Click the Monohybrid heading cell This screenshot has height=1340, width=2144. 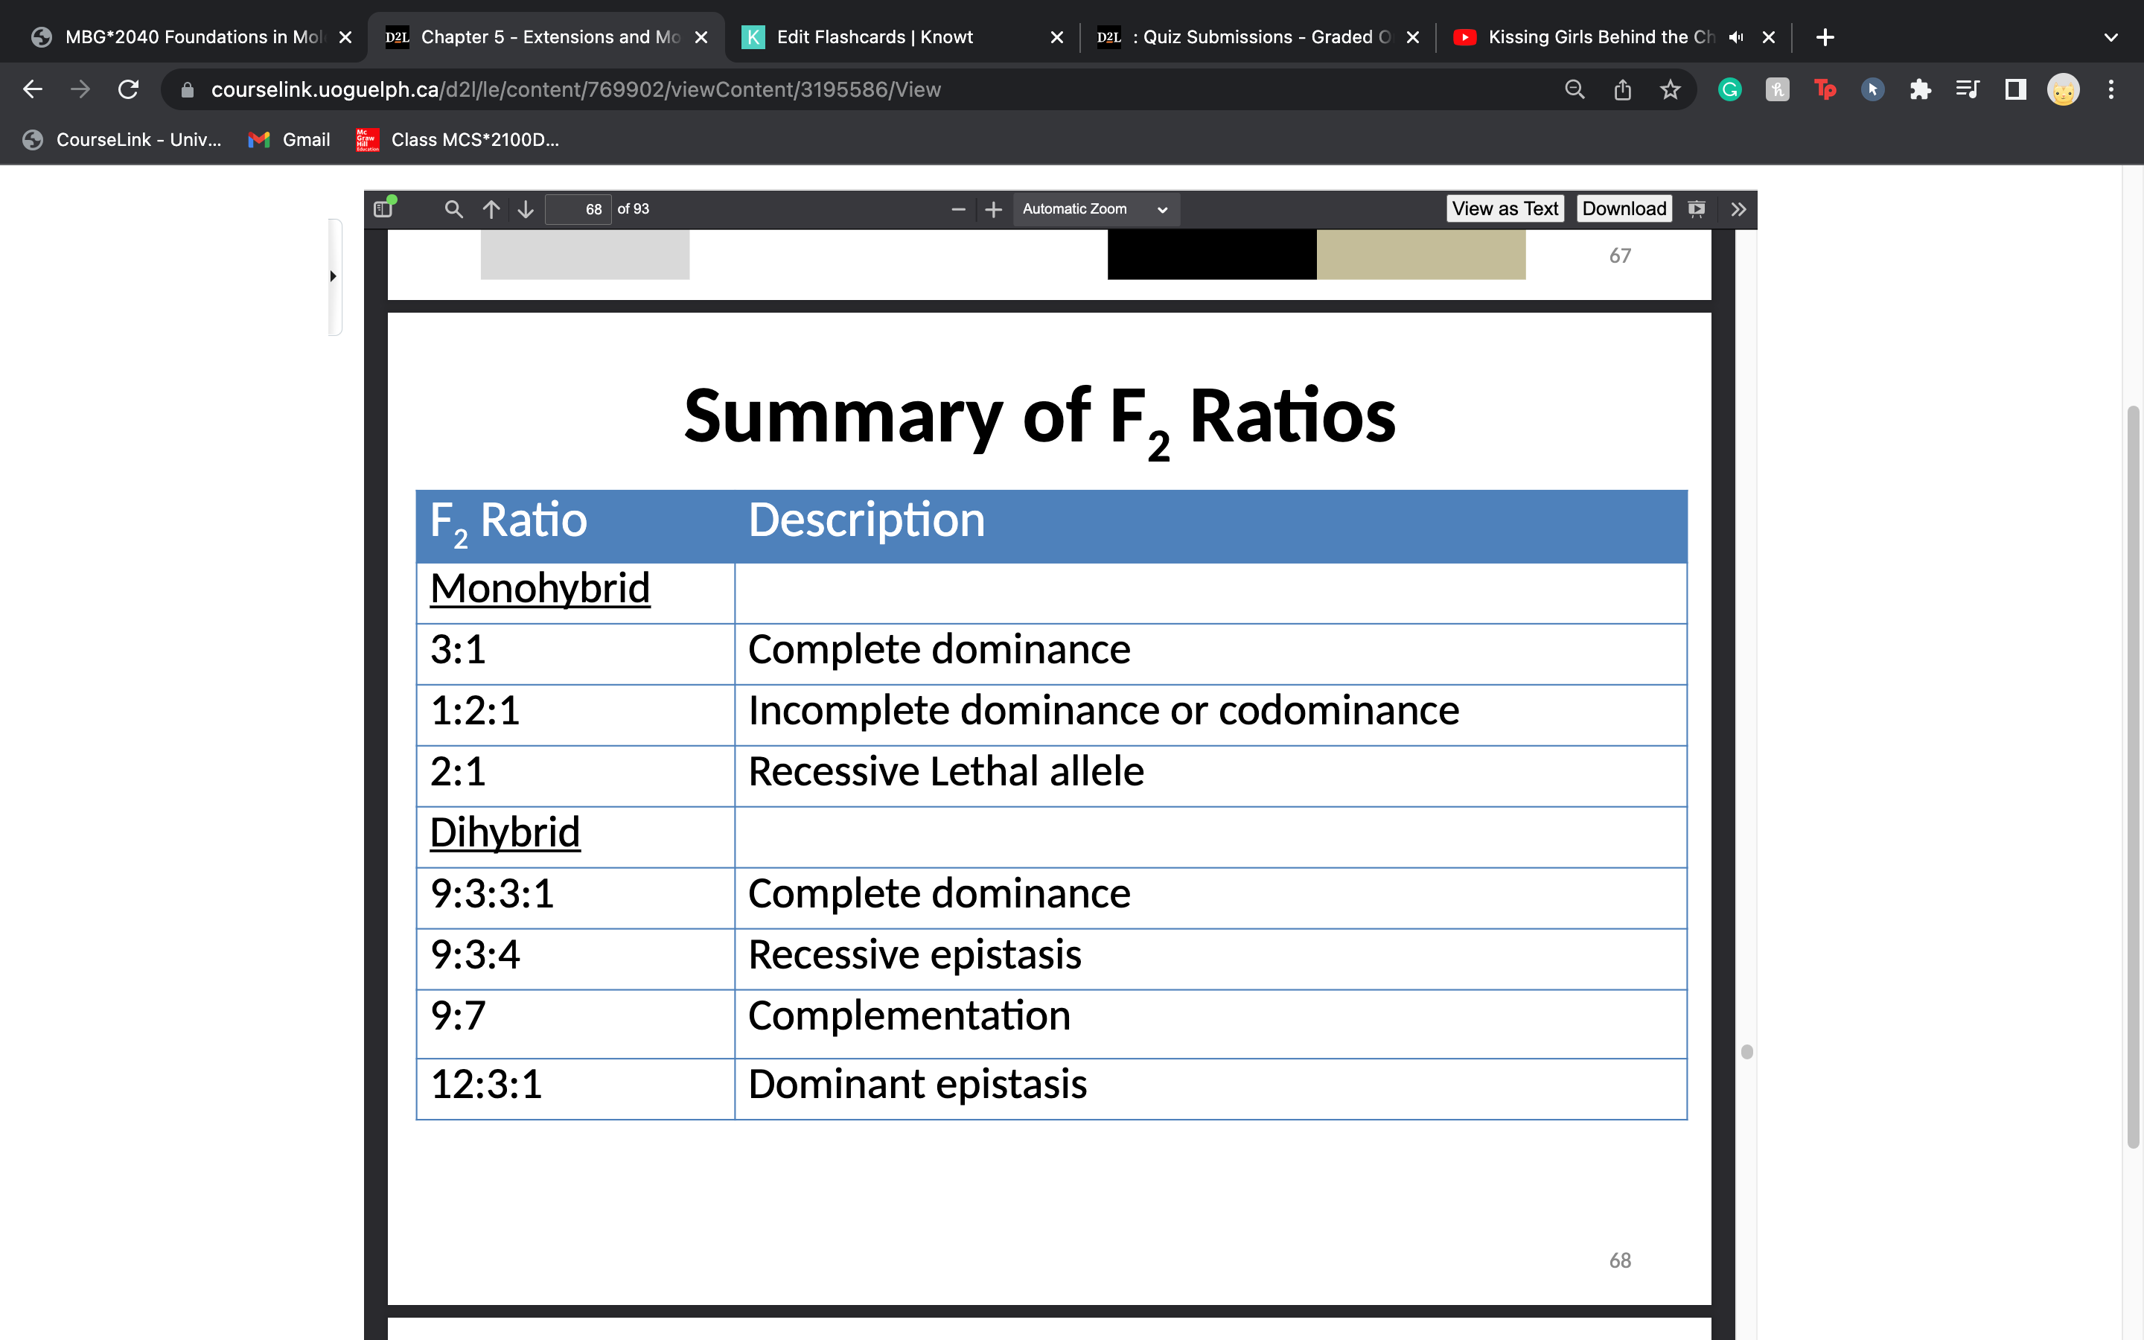click(x=576, y=592)
